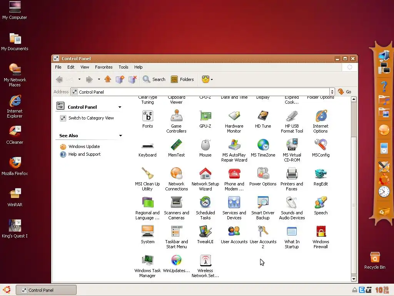Open Wireless Network Setup icon

(205, 266)
